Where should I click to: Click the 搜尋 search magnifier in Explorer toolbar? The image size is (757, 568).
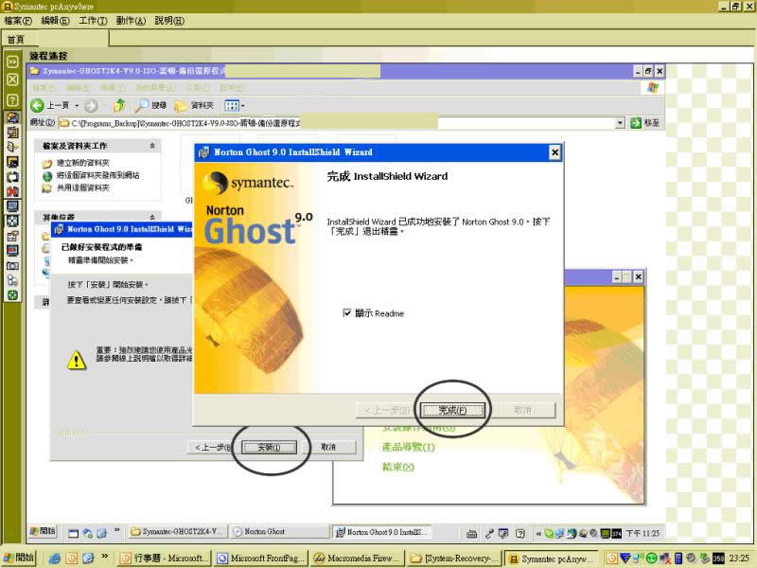pyautogui.click(x=150, y=105)
